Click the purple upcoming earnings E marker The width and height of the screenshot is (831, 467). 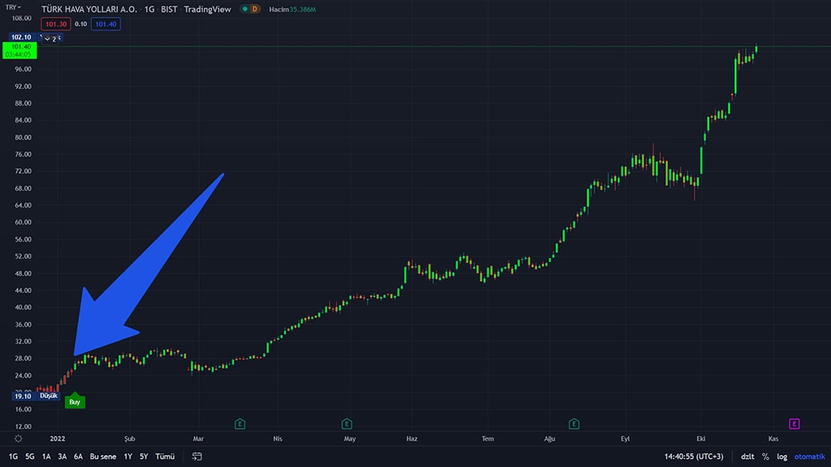point(794,424)
